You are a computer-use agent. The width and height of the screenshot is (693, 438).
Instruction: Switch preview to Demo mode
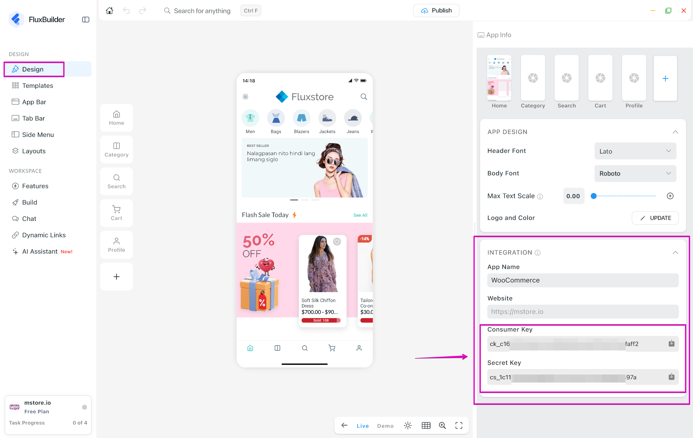(x=385, y=426)
